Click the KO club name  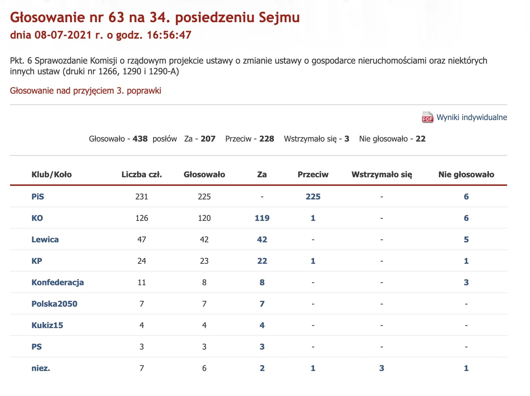[x=37, y=218]
